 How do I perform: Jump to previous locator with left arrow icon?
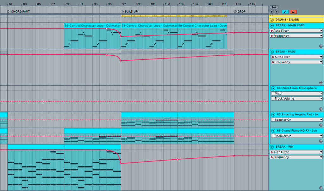tap(271, 12)
